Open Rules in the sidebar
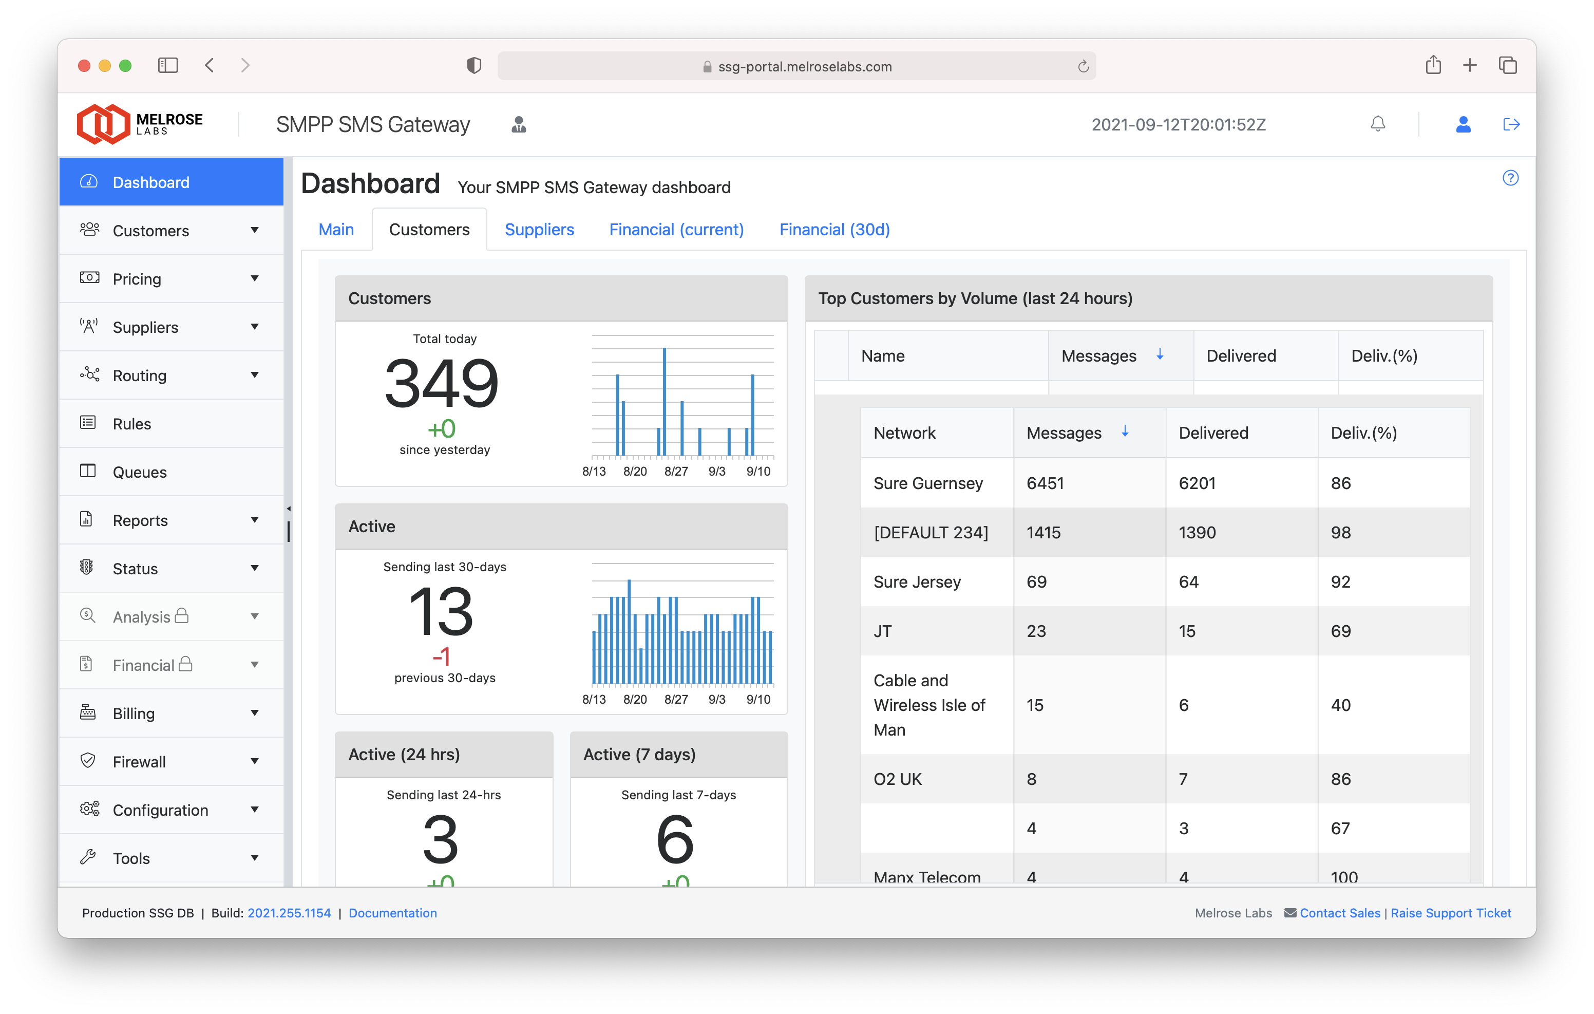Image resolution: width=1594 pixels, height=1014 pixels. tap(132, 424)
